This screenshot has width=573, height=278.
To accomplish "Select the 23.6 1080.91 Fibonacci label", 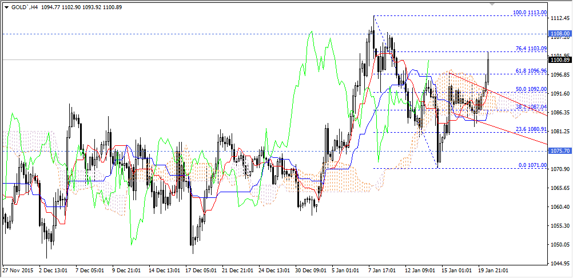I will point(531,129).
